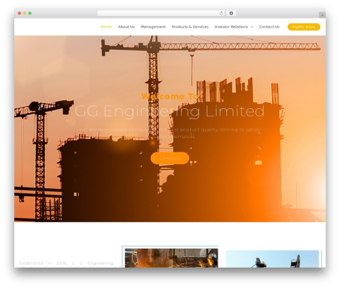Open the Investor Relations menu
The image size is (340, 288).
pos(231,27)
